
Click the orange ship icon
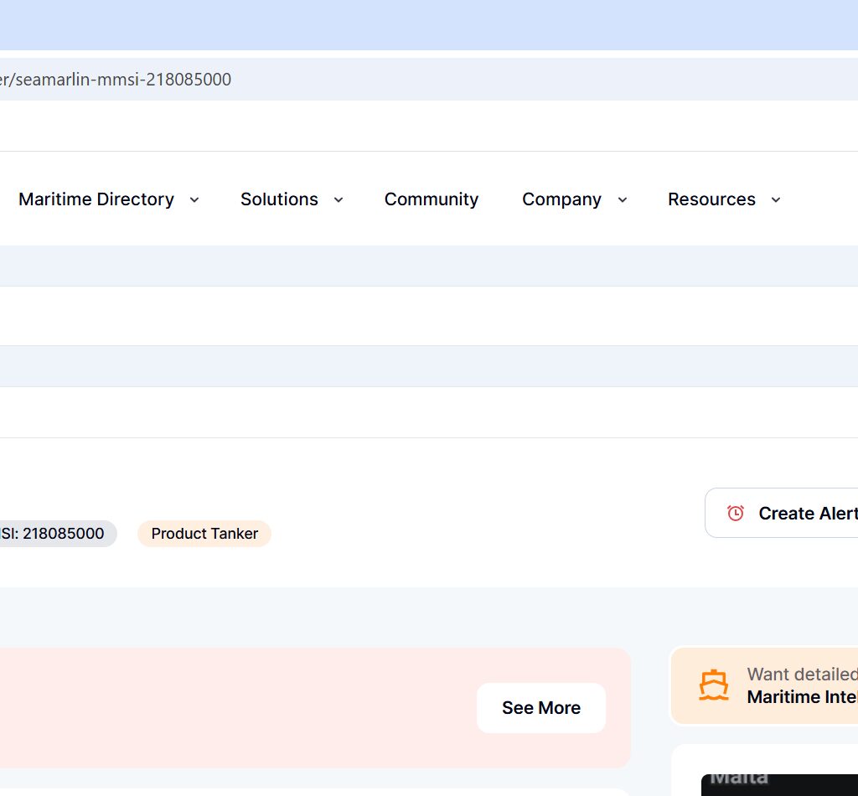click(713, 685)
